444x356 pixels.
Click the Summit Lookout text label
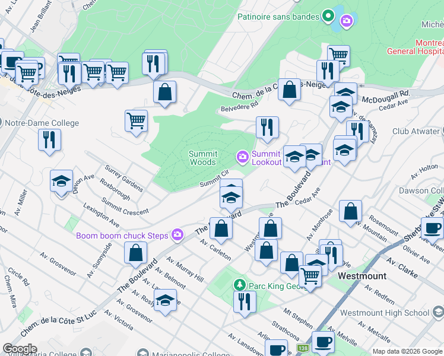click(x=267, y=158)
